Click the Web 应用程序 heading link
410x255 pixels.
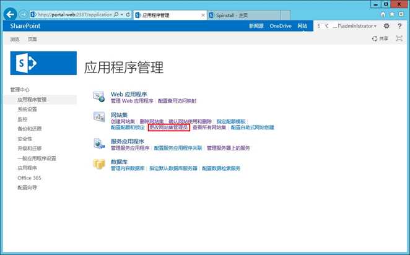point(129,94)
